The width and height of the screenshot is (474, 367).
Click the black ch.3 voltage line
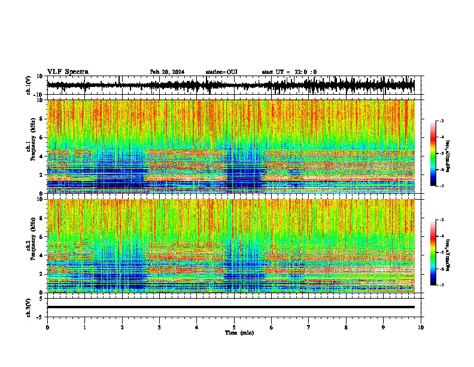[230, 307]
